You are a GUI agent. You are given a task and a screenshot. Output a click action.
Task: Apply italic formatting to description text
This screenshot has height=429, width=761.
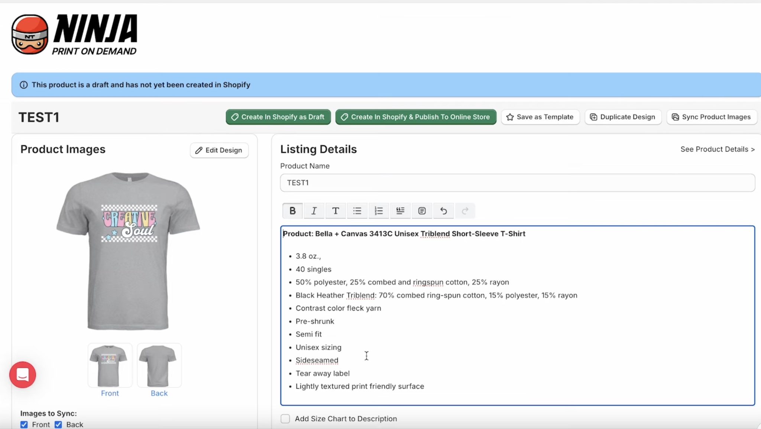(x=314, y=210)
